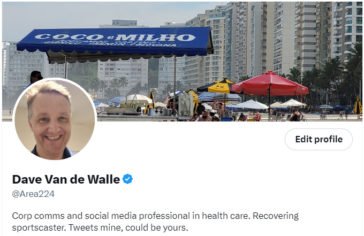
Task: Click the word Recovering in the bio
Action: point(276,216)
